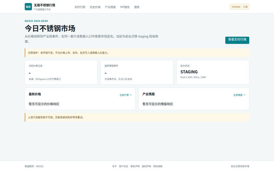
Task: Click 暂无可显示的情报响应 message
Action: pos(158,104)
